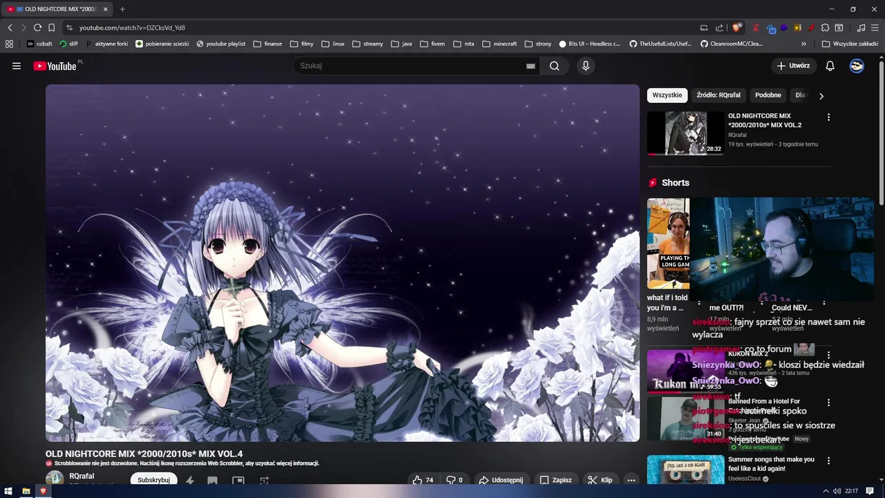
Task: Open the streamy bookmarks folder
Action: pos(367,44)
